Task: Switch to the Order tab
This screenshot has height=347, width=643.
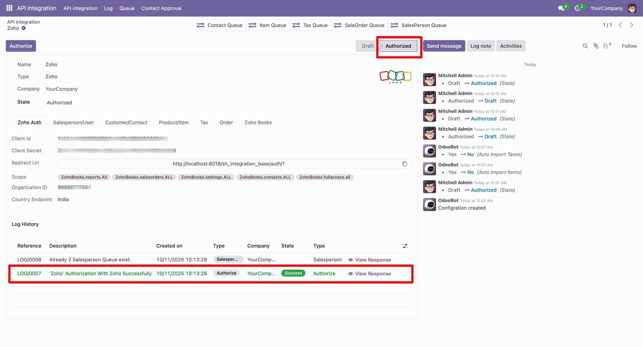Action: [226, 122]
